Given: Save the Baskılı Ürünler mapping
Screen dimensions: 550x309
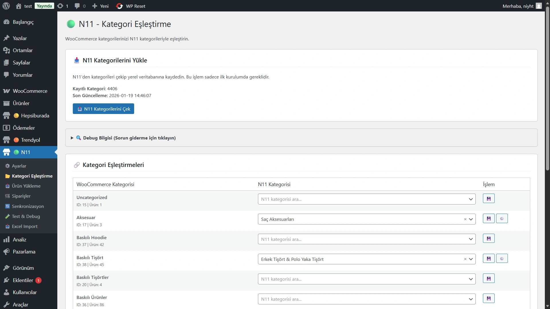Looking at the screenshot, I should point(488,299).
